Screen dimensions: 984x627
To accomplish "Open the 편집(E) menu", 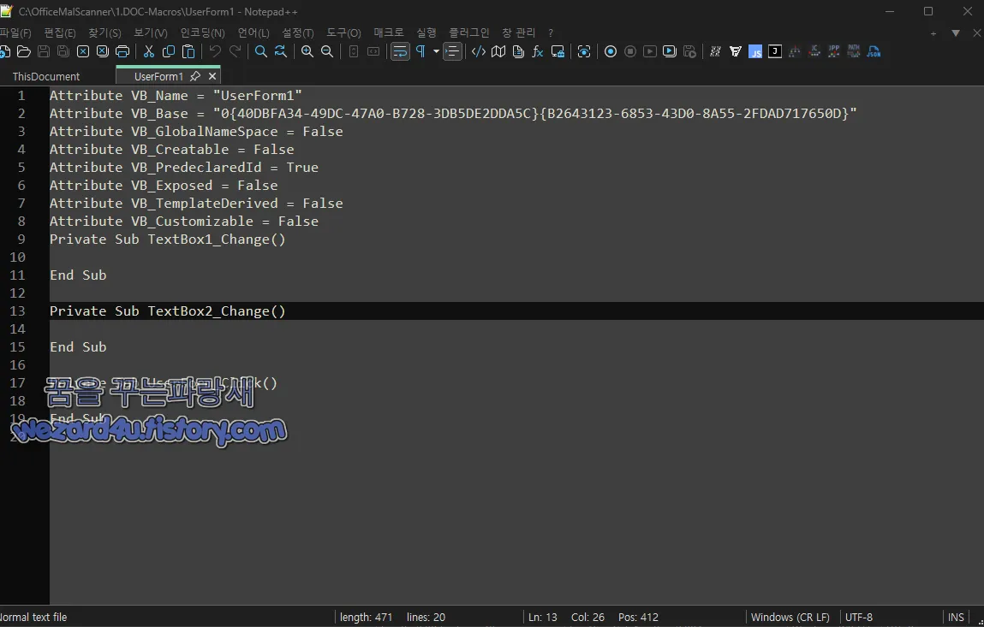I will (x=60, y=33).
